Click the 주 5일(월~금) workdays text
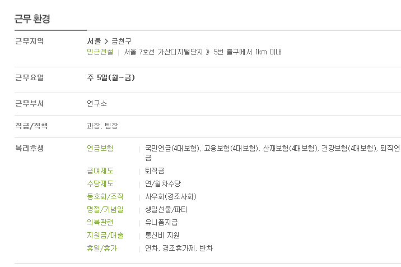This screenshot has height=267, width=401. (x=111, y=77)
